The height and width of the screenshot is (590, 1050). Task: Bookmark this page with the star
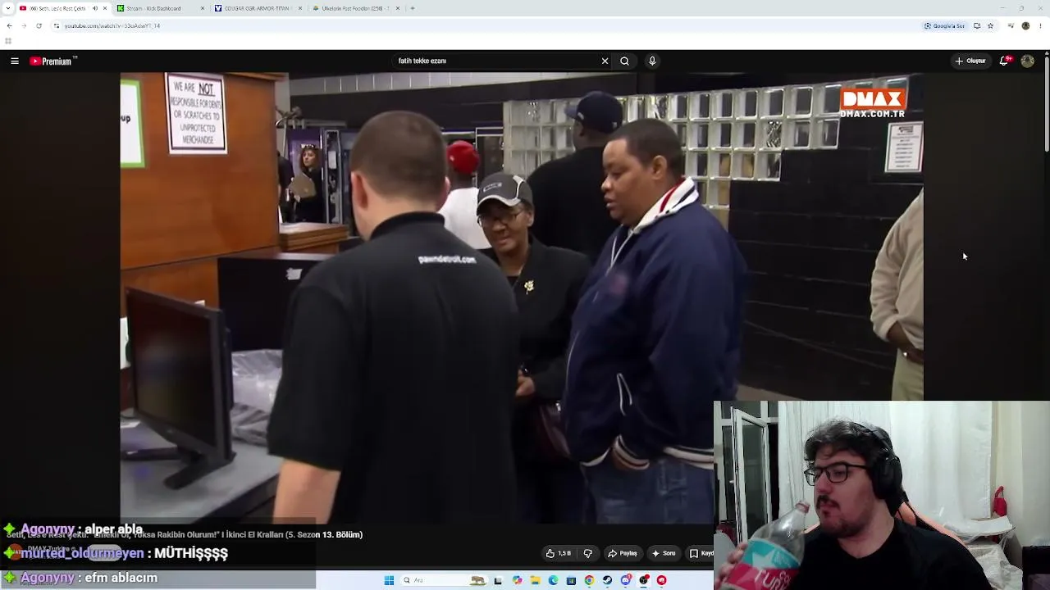coord(990,25)
